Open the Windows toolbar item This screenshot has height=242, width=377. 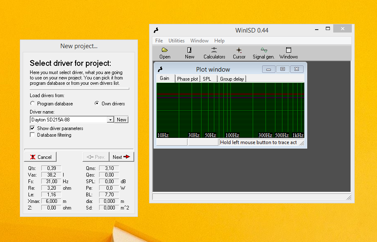coord(289,53)
